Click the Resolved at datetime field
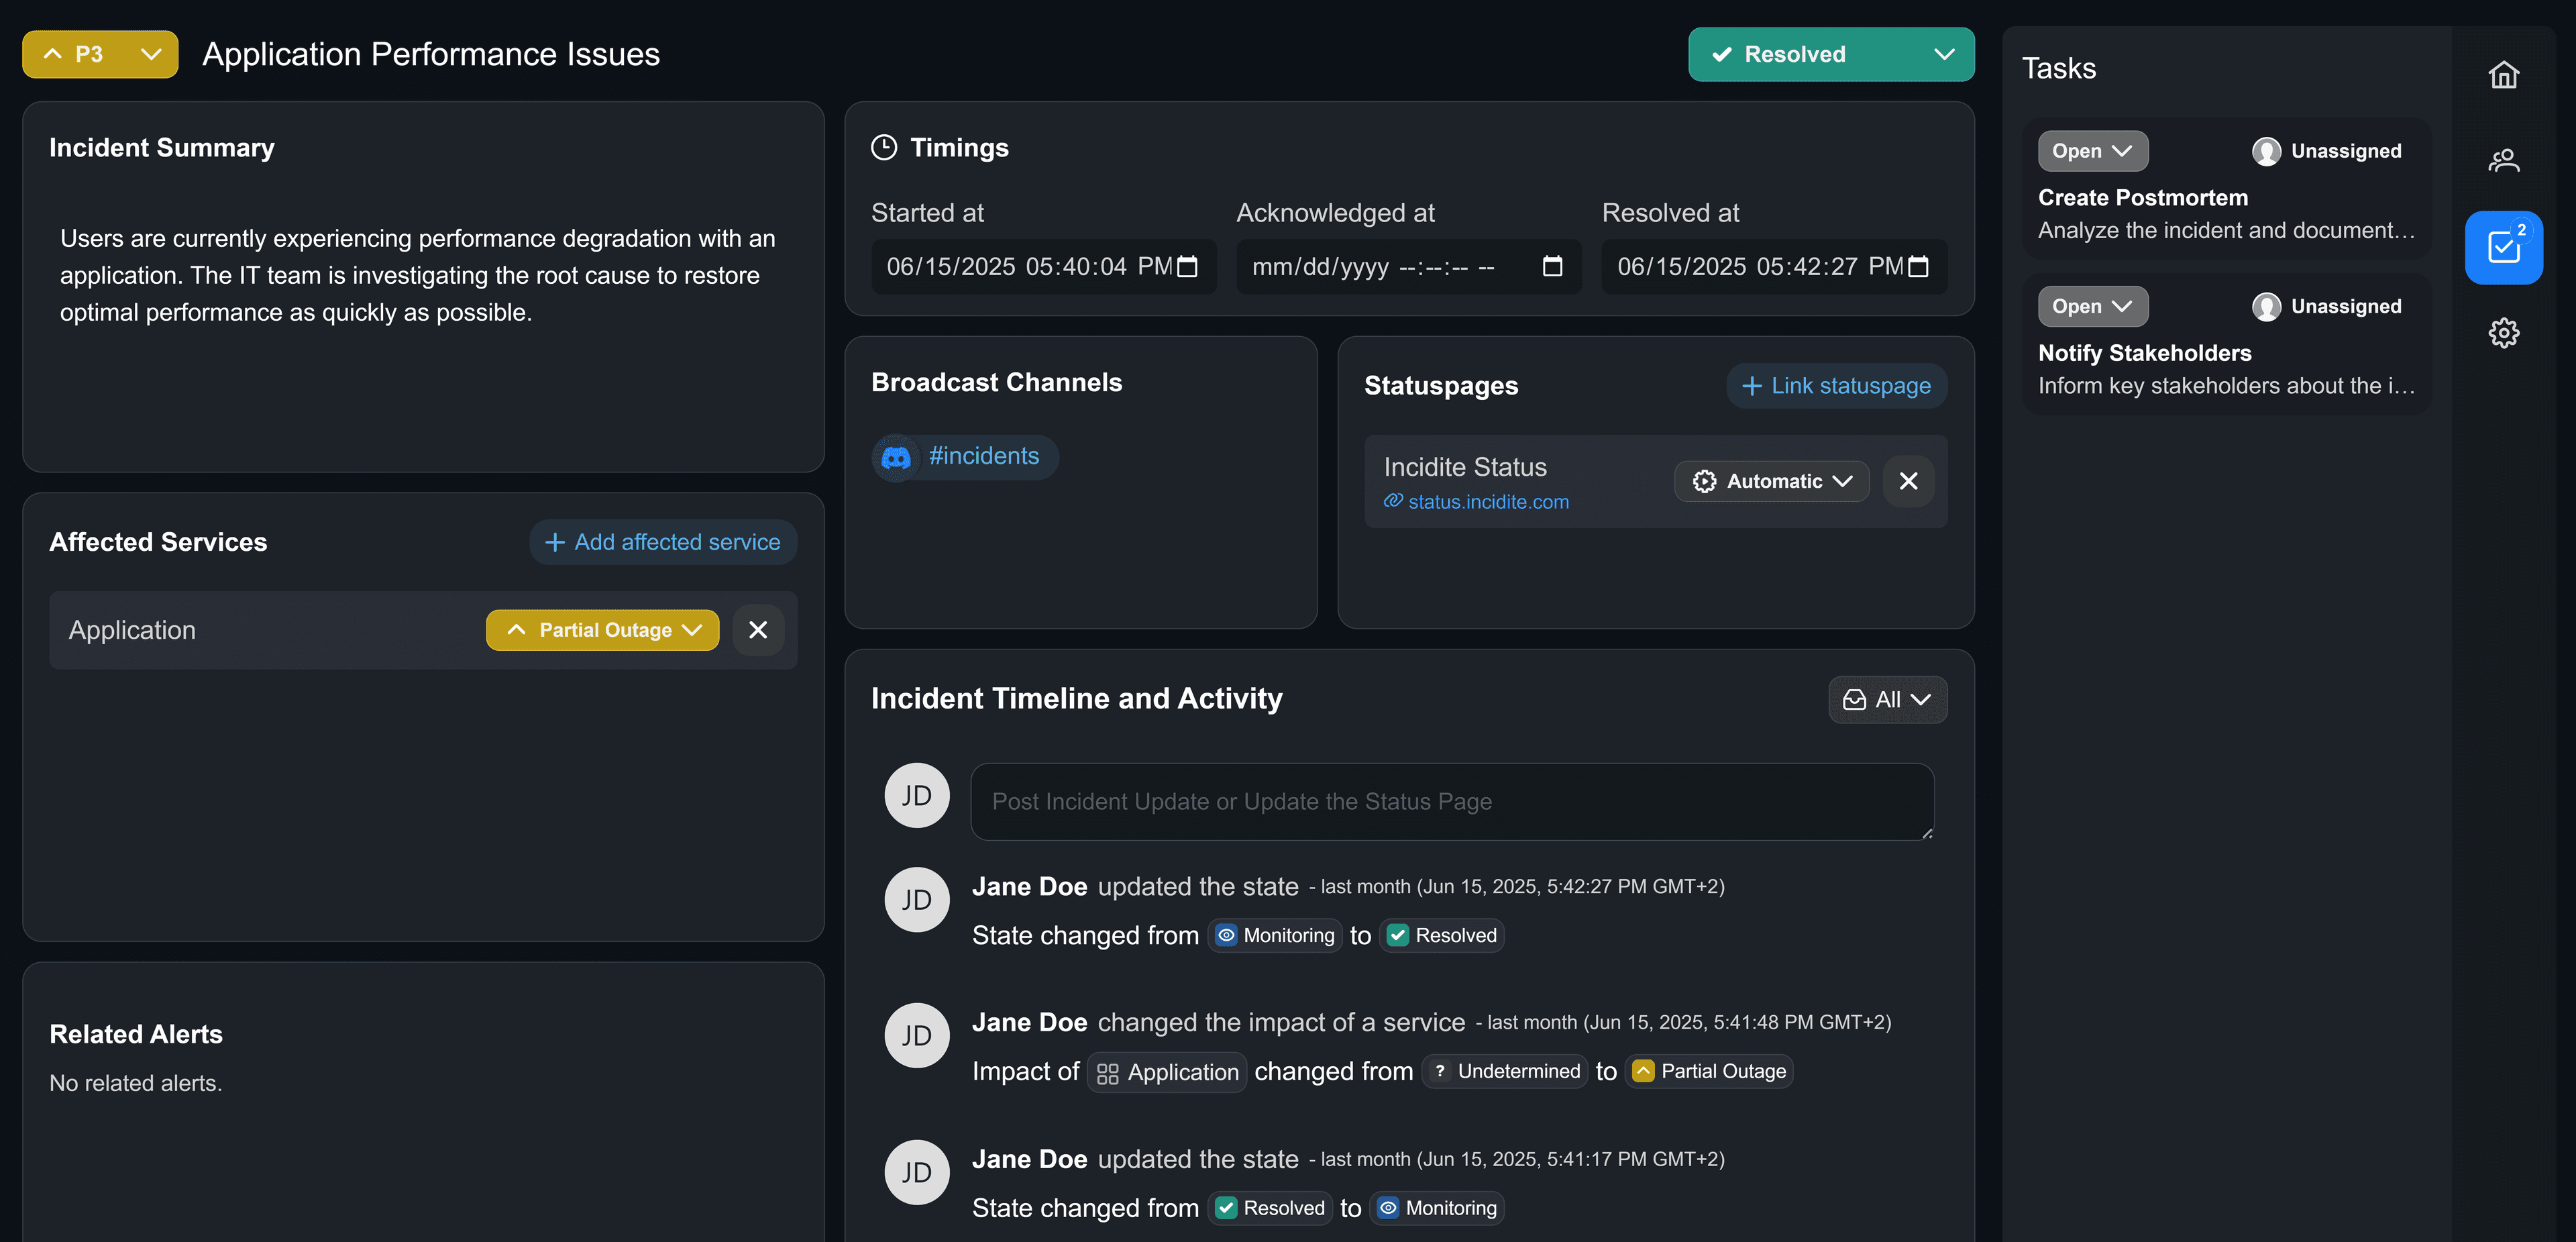Screen dimensions: 2576x1242 [x=1774, y=267]
